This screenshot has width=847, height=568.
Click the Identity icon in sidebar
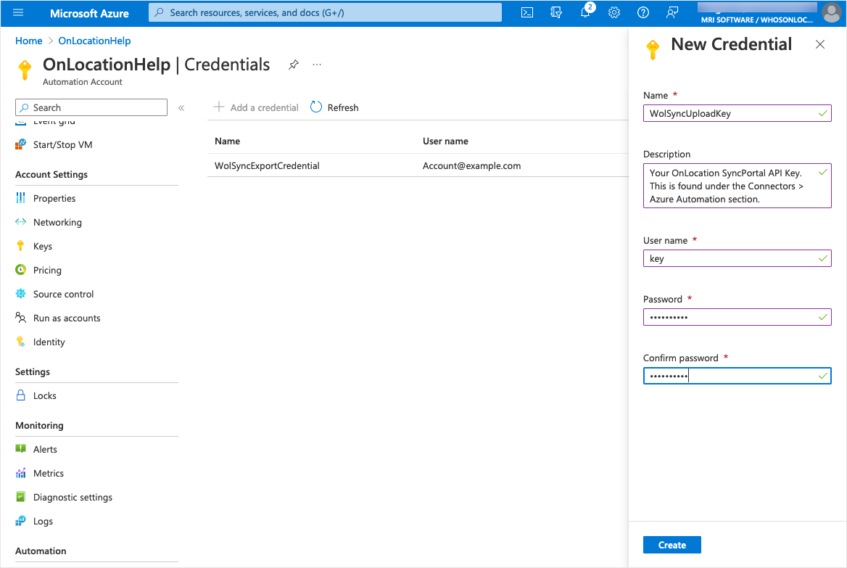click(20, 342)
